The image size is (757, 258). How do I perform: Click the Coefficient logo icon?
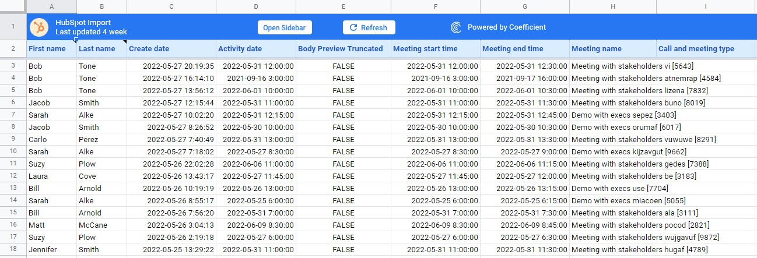456,27
